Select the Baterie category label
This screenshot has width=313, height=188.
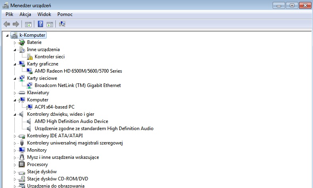(34, 42)
